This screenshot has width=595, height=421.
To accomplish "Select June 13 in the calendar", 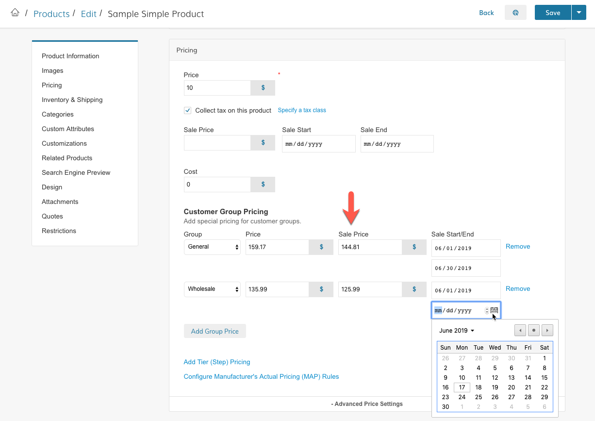I will coord(512,378).
